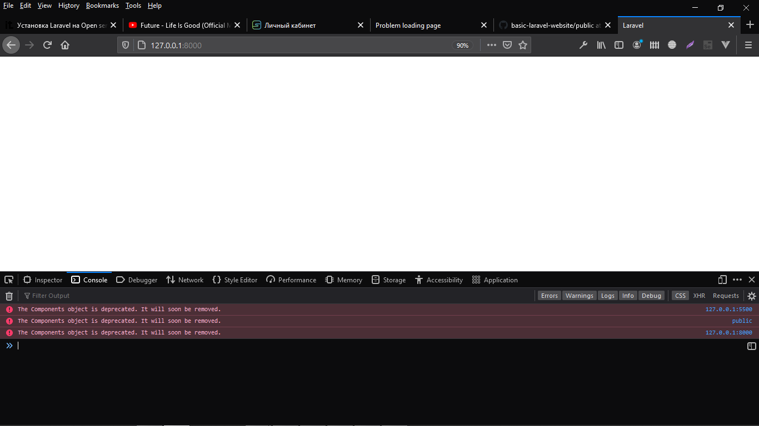759x426 pixels.
Task: Open the Edit menu
Action: tap(26, 6)
